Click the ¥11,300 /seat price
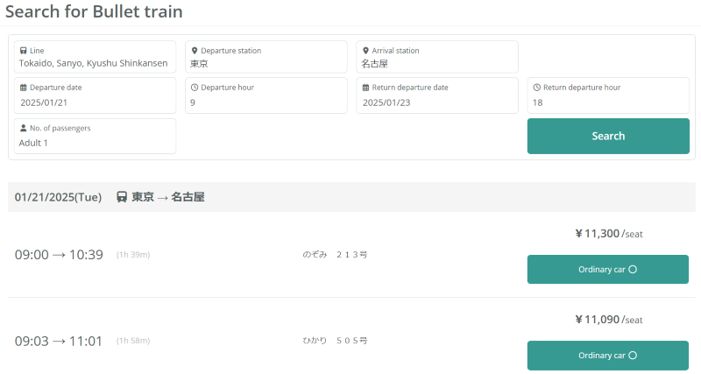Image resolution: width=701 pixels, height=374 pixels. click(609, 234)
